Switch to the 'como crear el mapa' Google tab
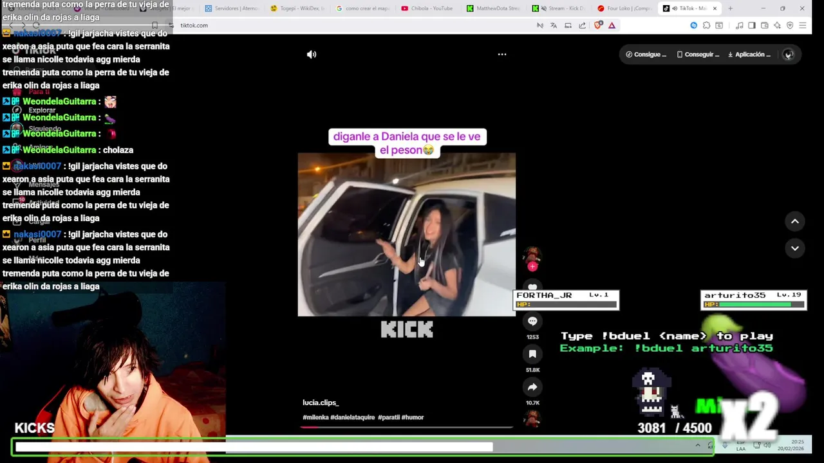Screen dimensions: 824x463 362,8
